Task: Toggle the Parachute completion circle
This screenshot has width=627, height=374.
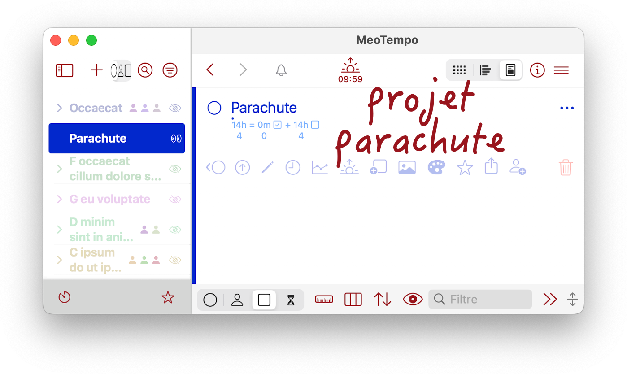Action: (214, 108)
